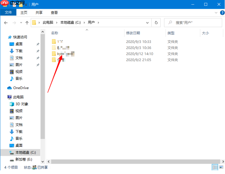Click 此电脑 in the address bar
Screen dimensions: 225x174
tap(48, 22)
